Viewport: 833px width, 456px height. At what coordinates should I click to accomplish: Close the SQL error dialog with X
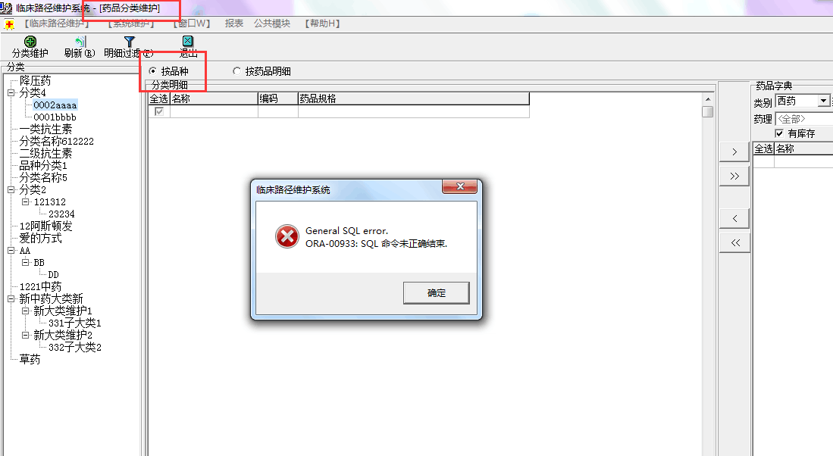point(460,186)
